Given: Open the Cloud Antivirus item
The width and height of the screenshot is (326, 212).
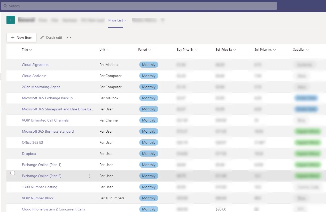Looking at the screenshot, I should pos(34,76).
